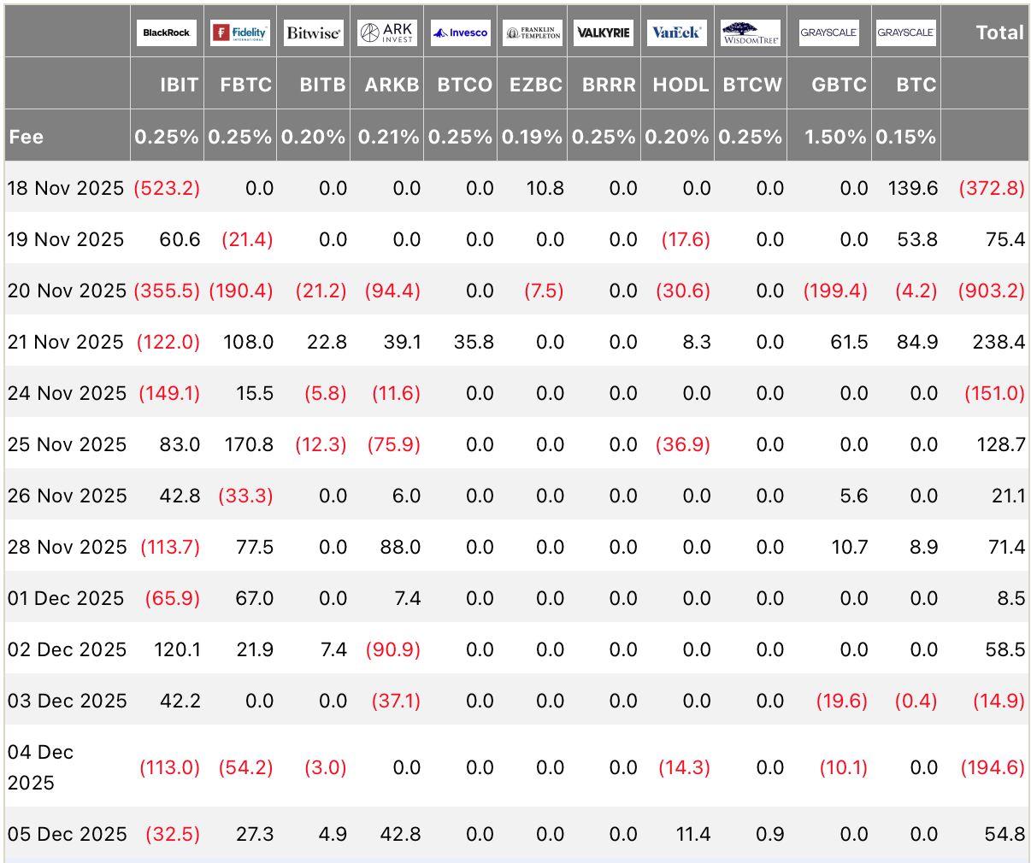
Task: Click the BlackRock logo
Action: click(x=167, y=32)
